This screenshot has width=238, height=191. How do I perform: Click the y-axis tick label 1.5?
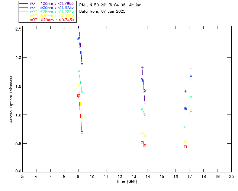pos(18,86)
